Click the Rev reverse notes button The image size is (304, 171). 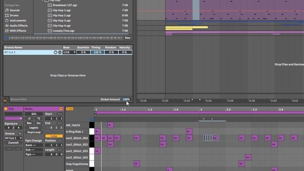coord(29,123)
